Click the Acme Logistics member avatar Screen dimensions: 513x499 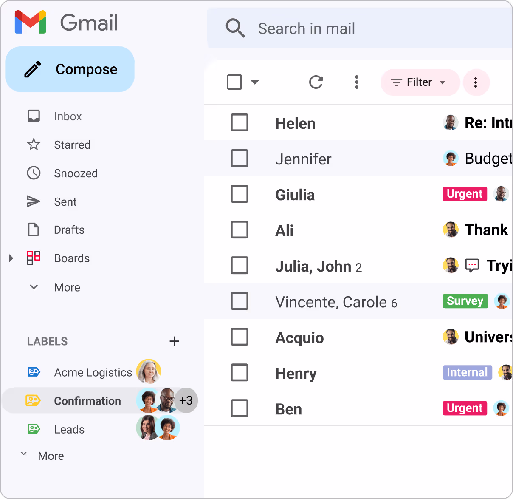[149, 371]
